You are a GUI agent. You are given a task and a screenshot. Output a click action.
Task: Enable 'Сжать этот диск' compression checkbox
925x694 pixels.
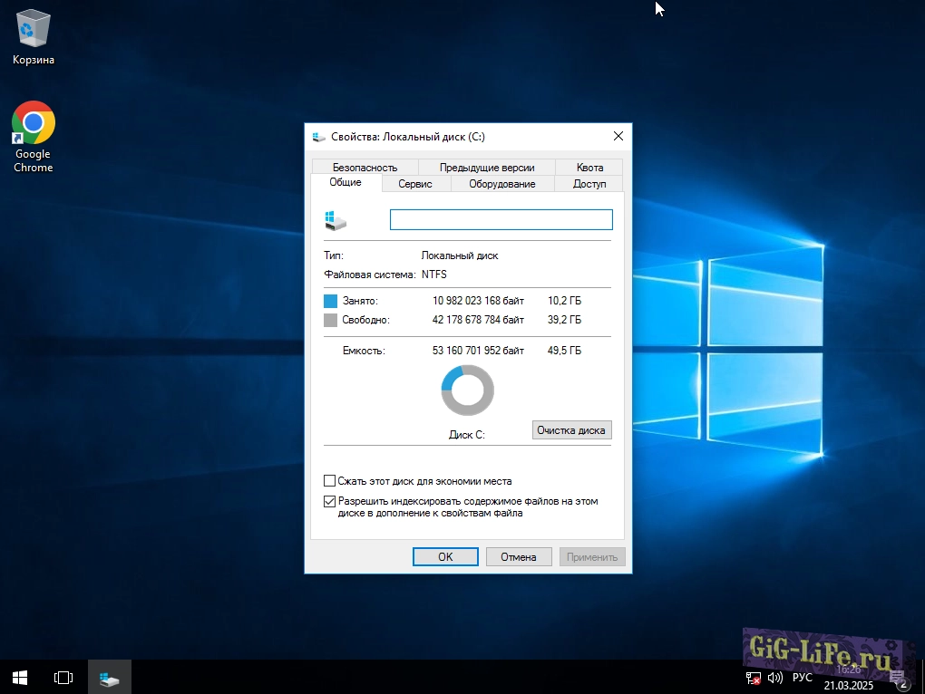(x=330, y=481)
